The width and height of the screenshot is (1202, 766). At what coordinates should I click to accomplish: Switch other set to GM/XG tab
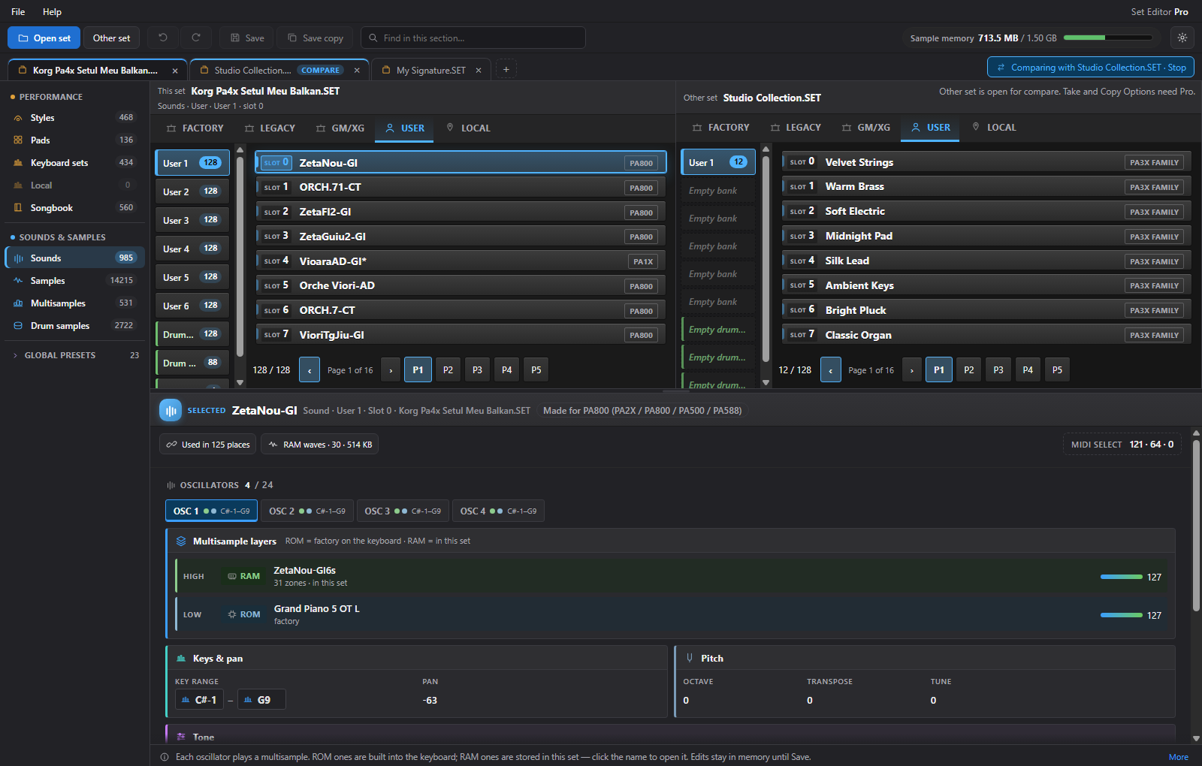(x=865, y=128)
